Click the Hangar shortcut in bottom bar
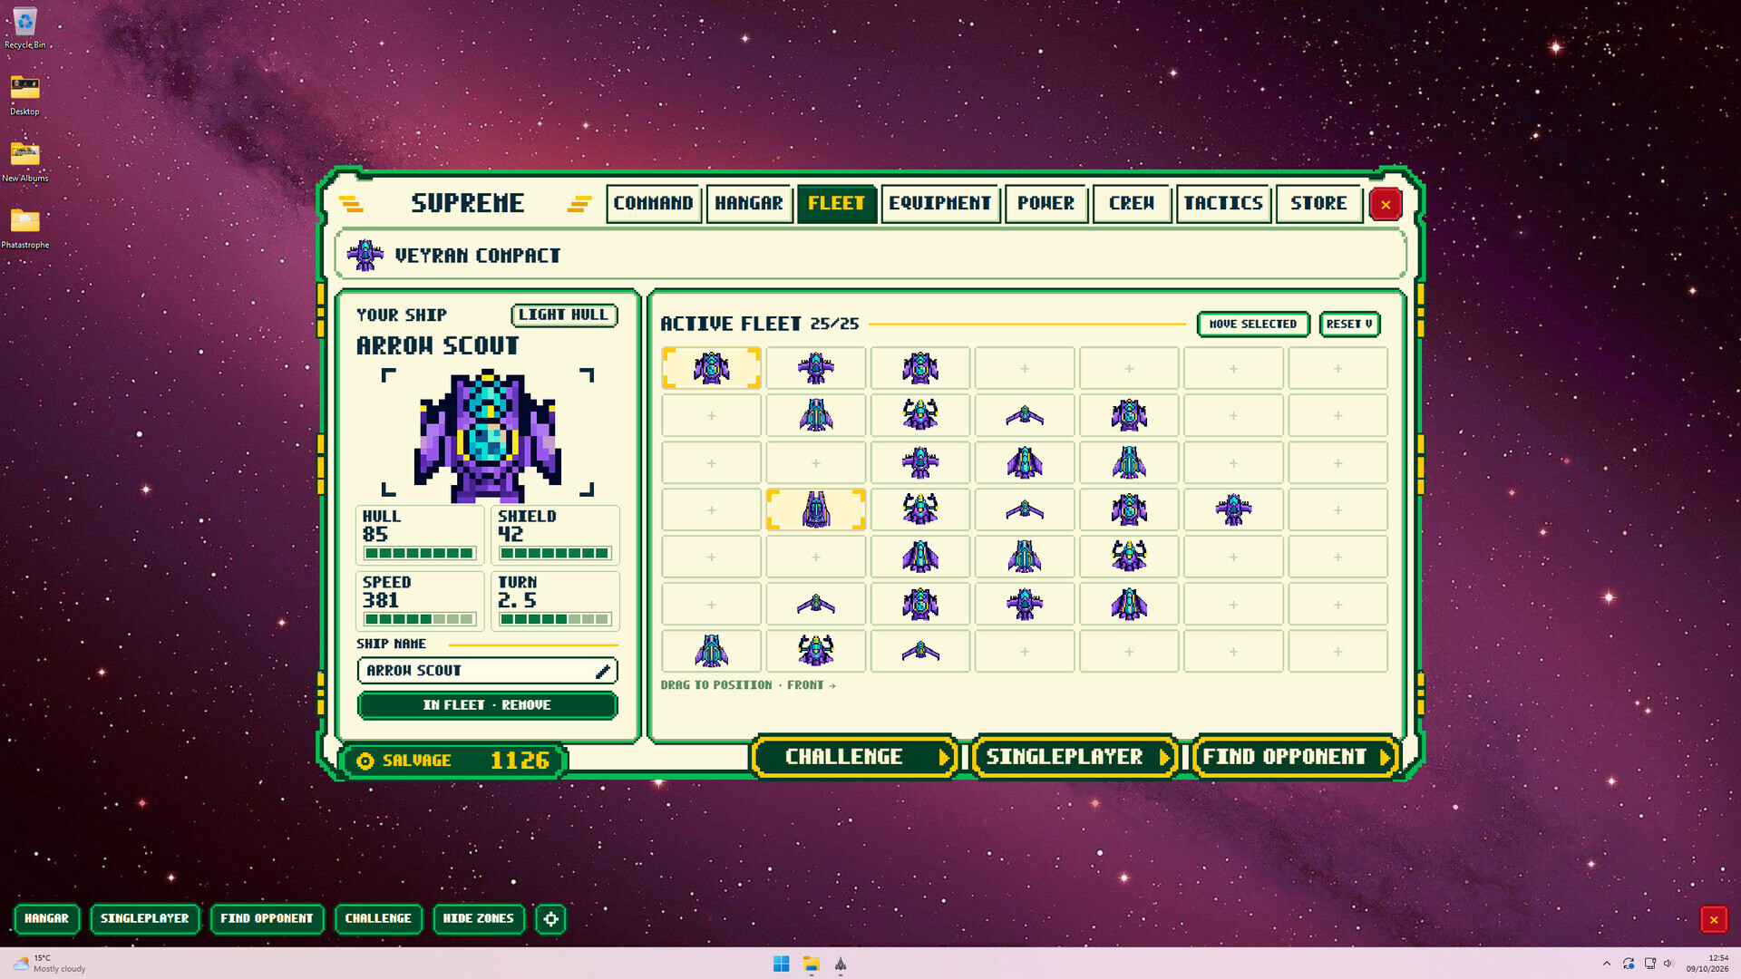 pos(46,918)
